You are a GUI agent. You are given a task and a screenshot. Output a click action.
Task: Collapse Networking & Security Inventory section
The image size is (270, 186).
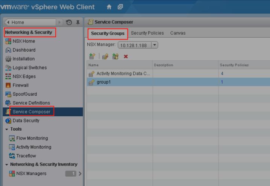[x=6, y=165]
